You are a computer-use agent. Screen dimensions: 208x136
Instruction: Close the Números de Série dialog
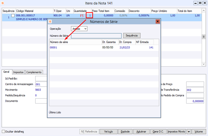point(158,22)
